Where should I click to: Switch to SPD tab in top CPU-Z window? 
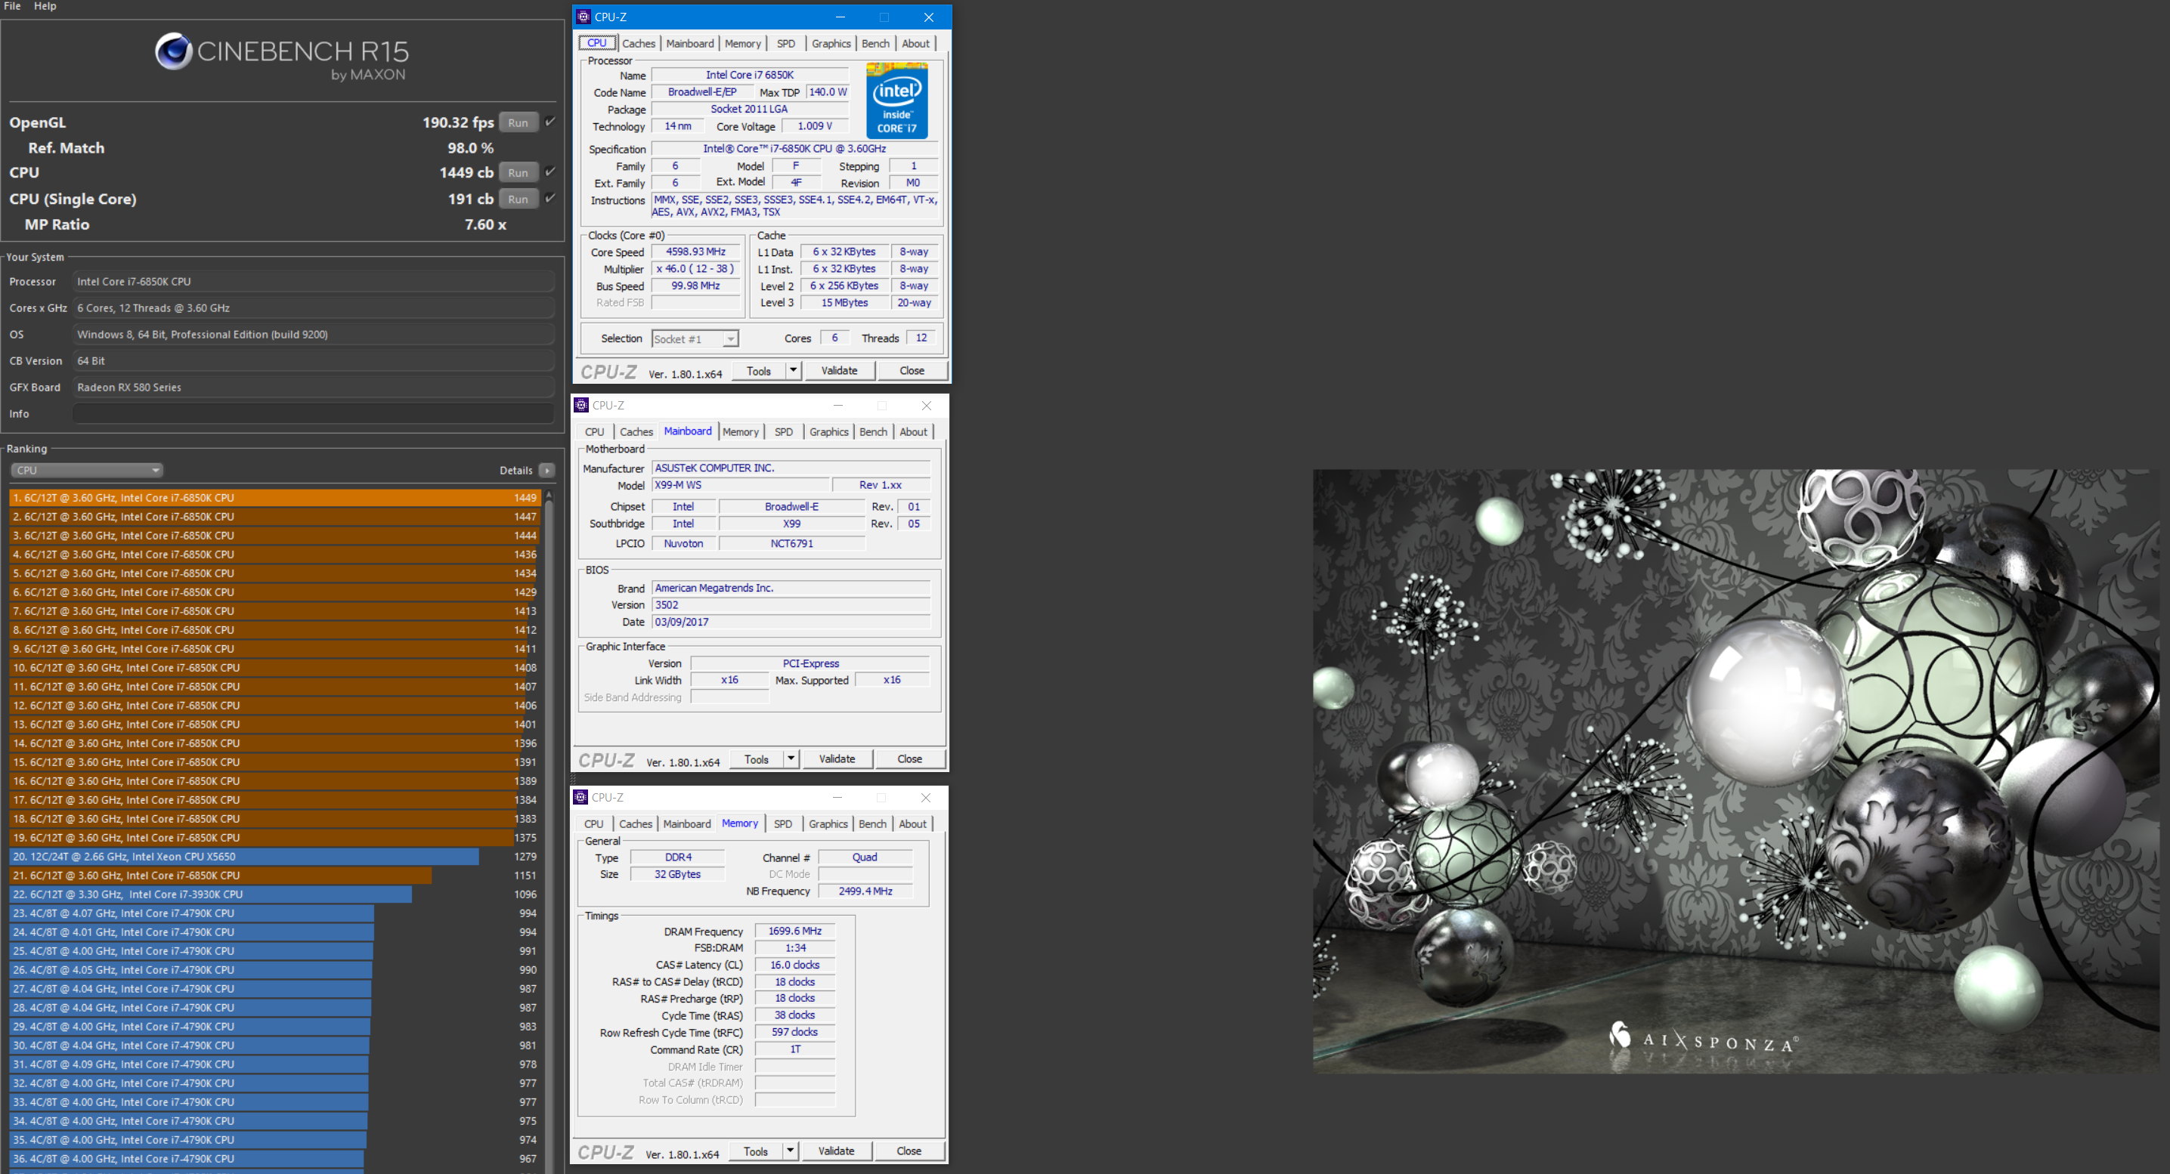point(785,44)
